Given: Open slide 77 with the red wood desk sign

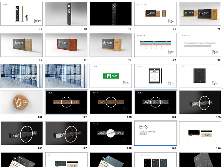Looking at the screenshot, I should (x=66, y=45).
